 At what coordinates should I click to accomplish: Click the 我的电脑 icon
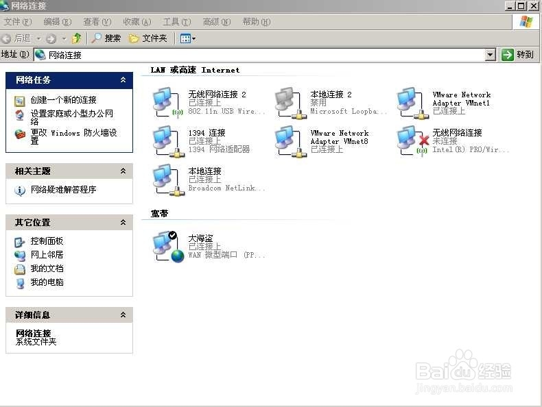tap(20, 284)
